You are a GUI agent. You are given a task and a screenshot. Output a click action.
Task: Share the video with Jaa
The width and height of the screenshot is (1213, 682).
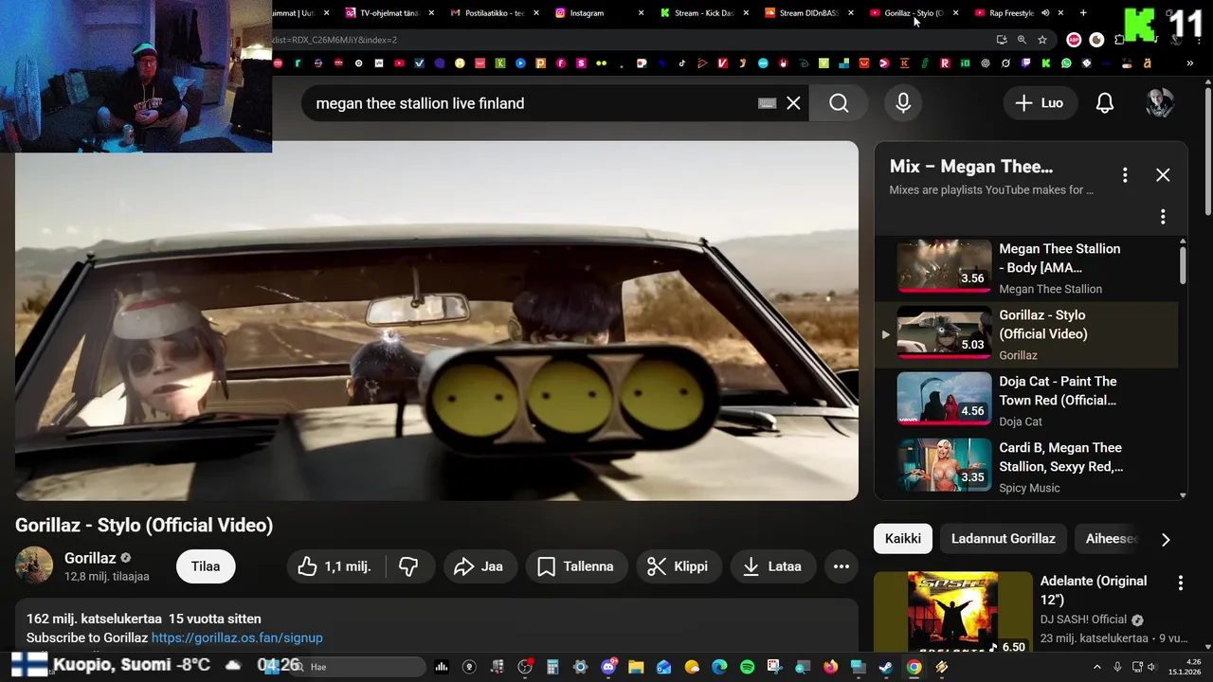pos(479,566)
